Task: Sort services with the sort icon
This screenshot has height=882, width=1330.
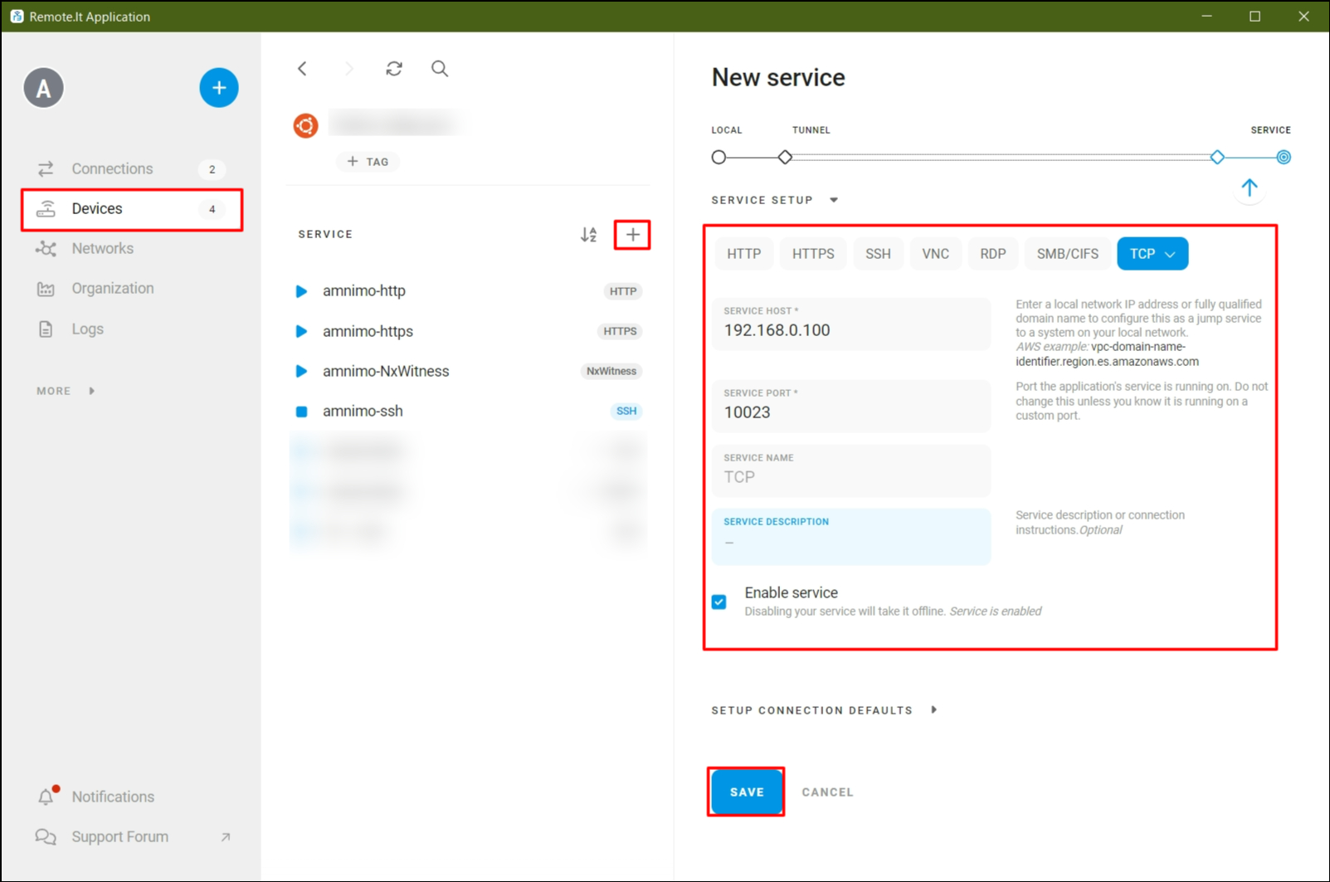Action: (x=588, y=235)
